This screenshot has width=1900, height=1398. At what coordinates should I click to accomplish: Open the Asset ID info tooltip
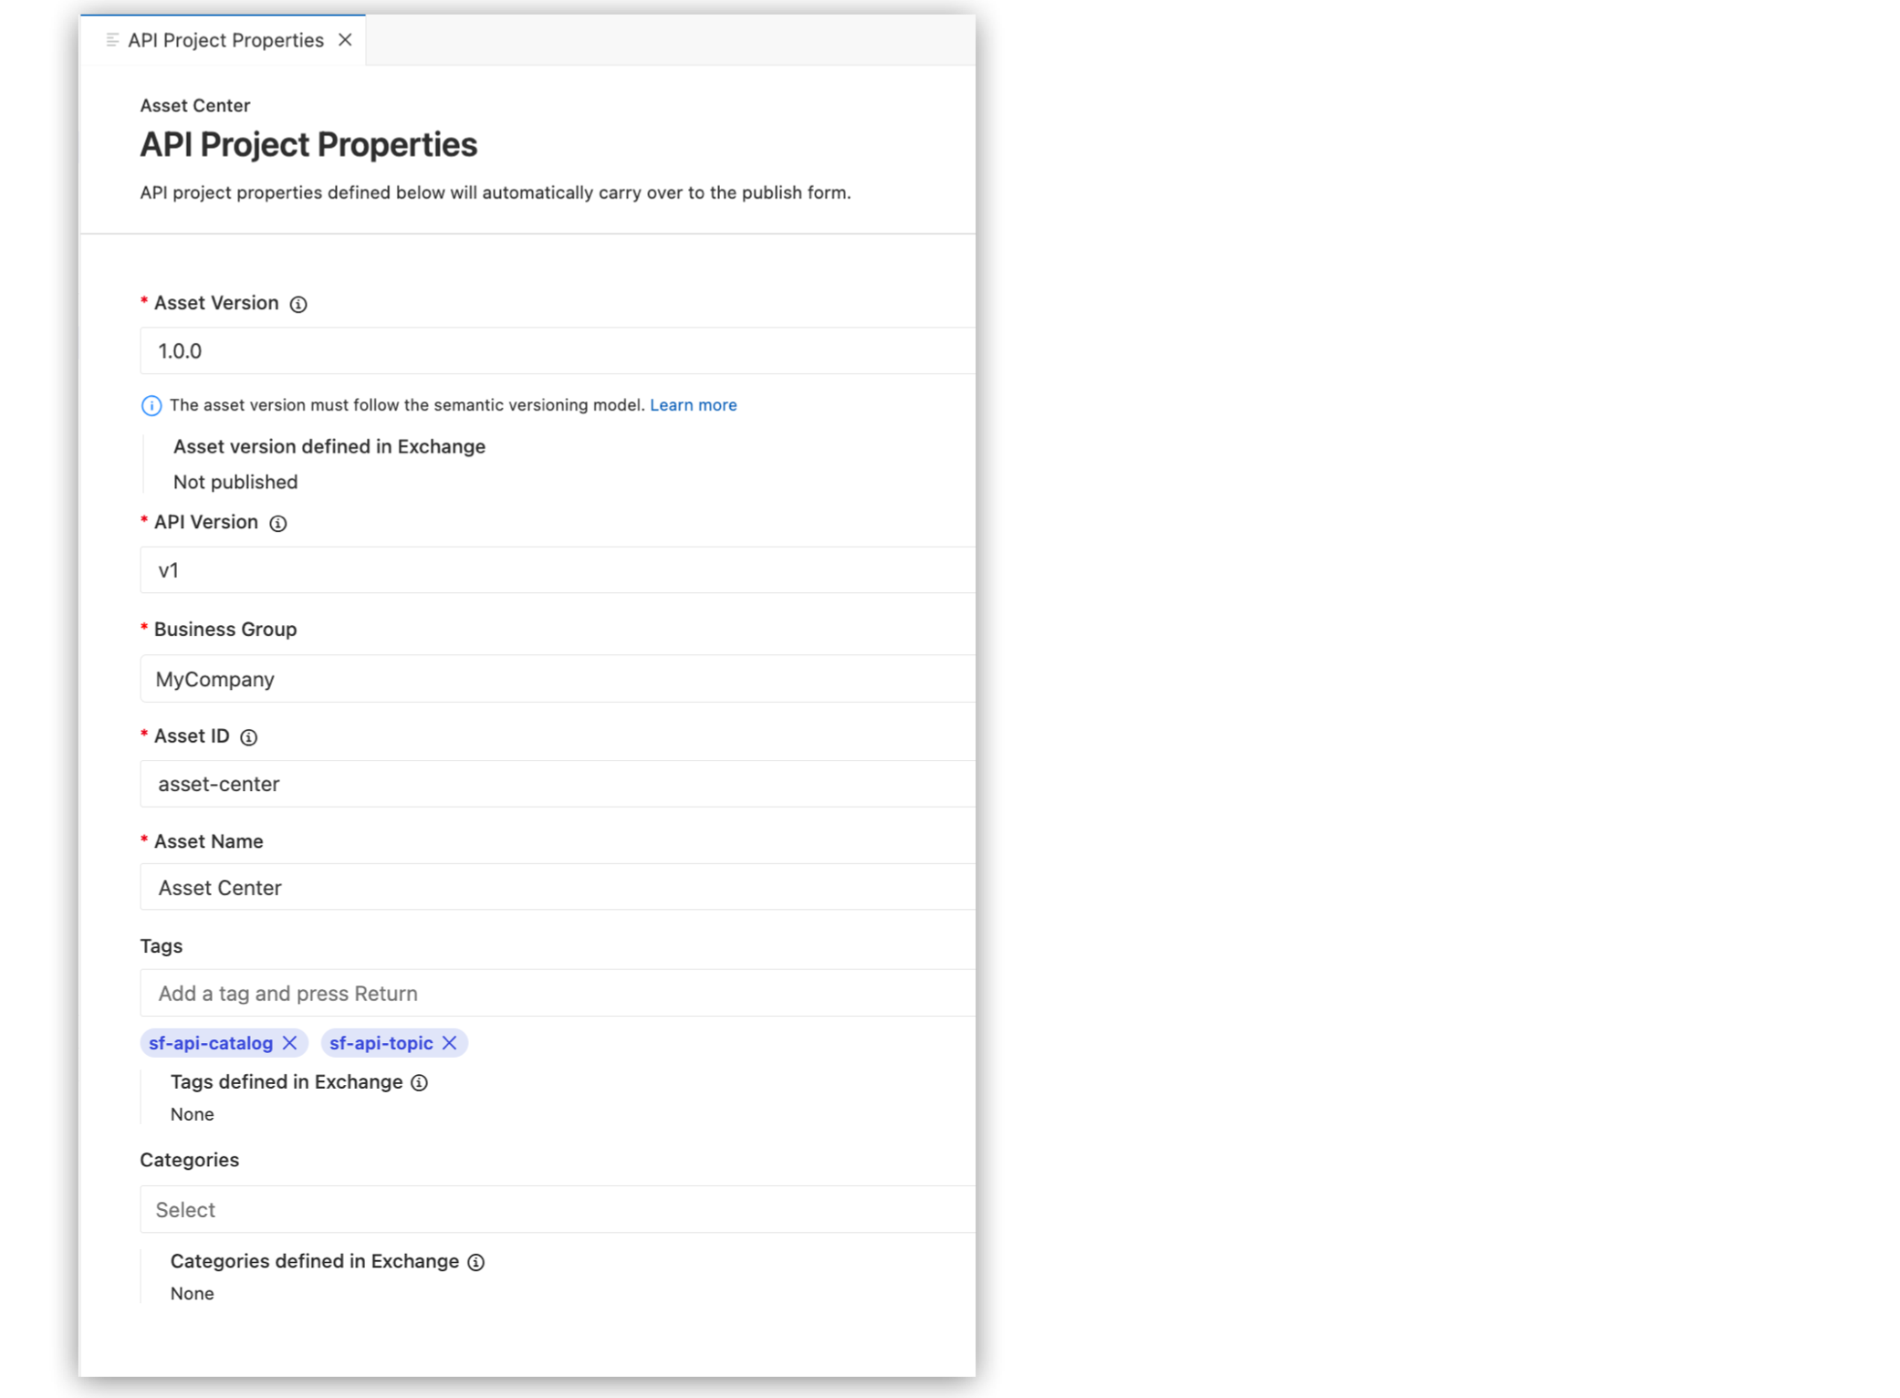[248, 736]
